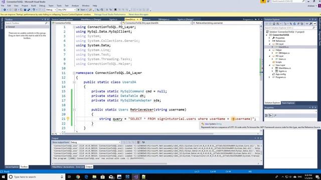
Task: Collapse the using directives block on line 1
Action: point(74,27)
